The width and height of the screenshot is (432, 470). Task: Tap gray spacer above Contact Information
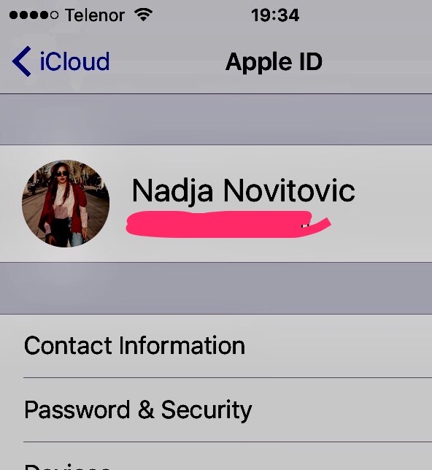coord(216,288)
